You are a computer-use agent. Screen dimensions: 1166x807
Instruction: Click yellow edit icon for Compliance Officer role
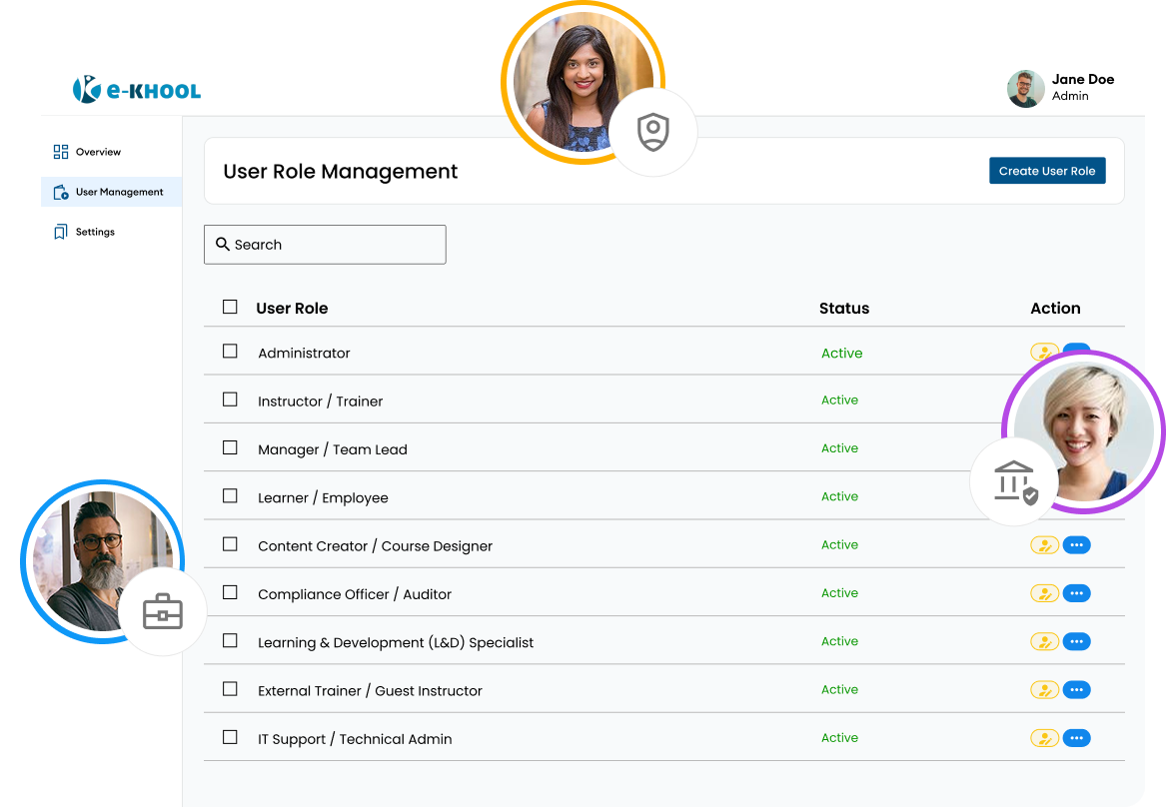(x=1044, y=593)
